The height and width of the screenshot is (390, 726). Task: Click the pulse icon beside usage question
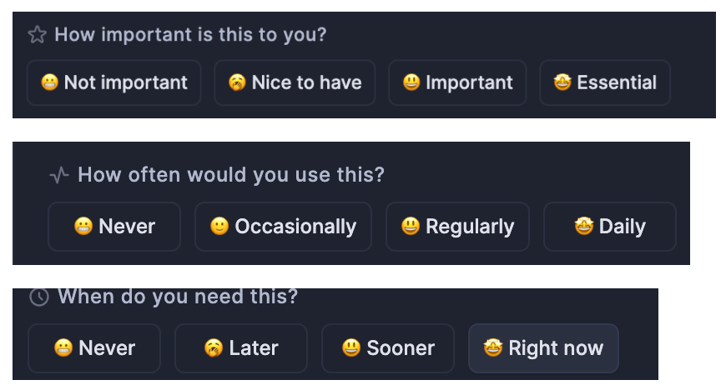click(59, 175)
